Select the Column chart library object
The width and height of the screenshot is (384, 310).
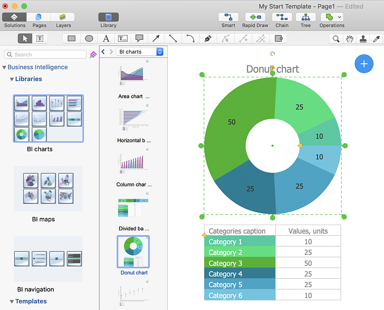point(133,163)
